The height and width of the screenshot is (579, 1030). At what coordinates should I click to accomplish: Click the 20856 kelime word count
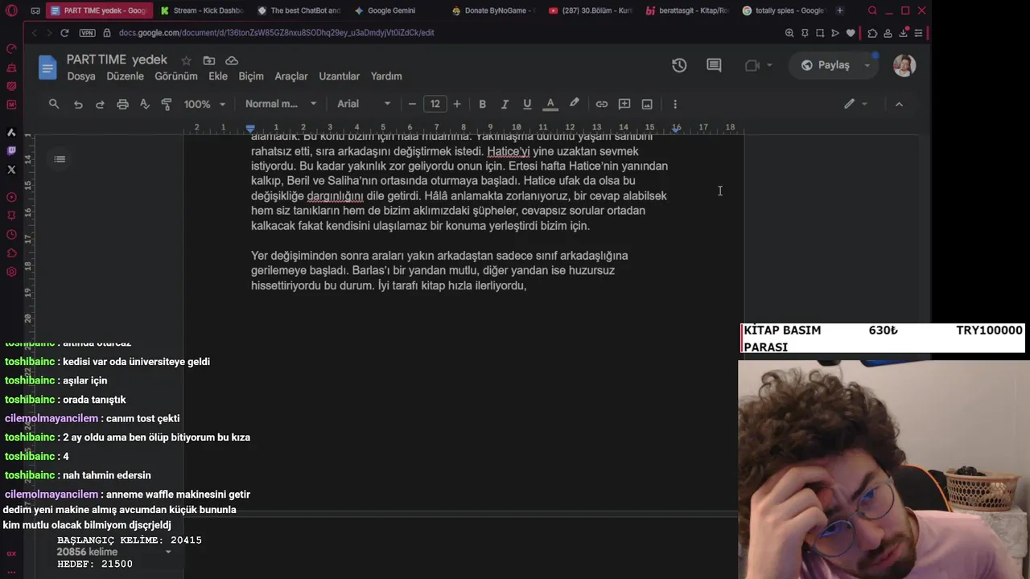(x=87, y=552)
